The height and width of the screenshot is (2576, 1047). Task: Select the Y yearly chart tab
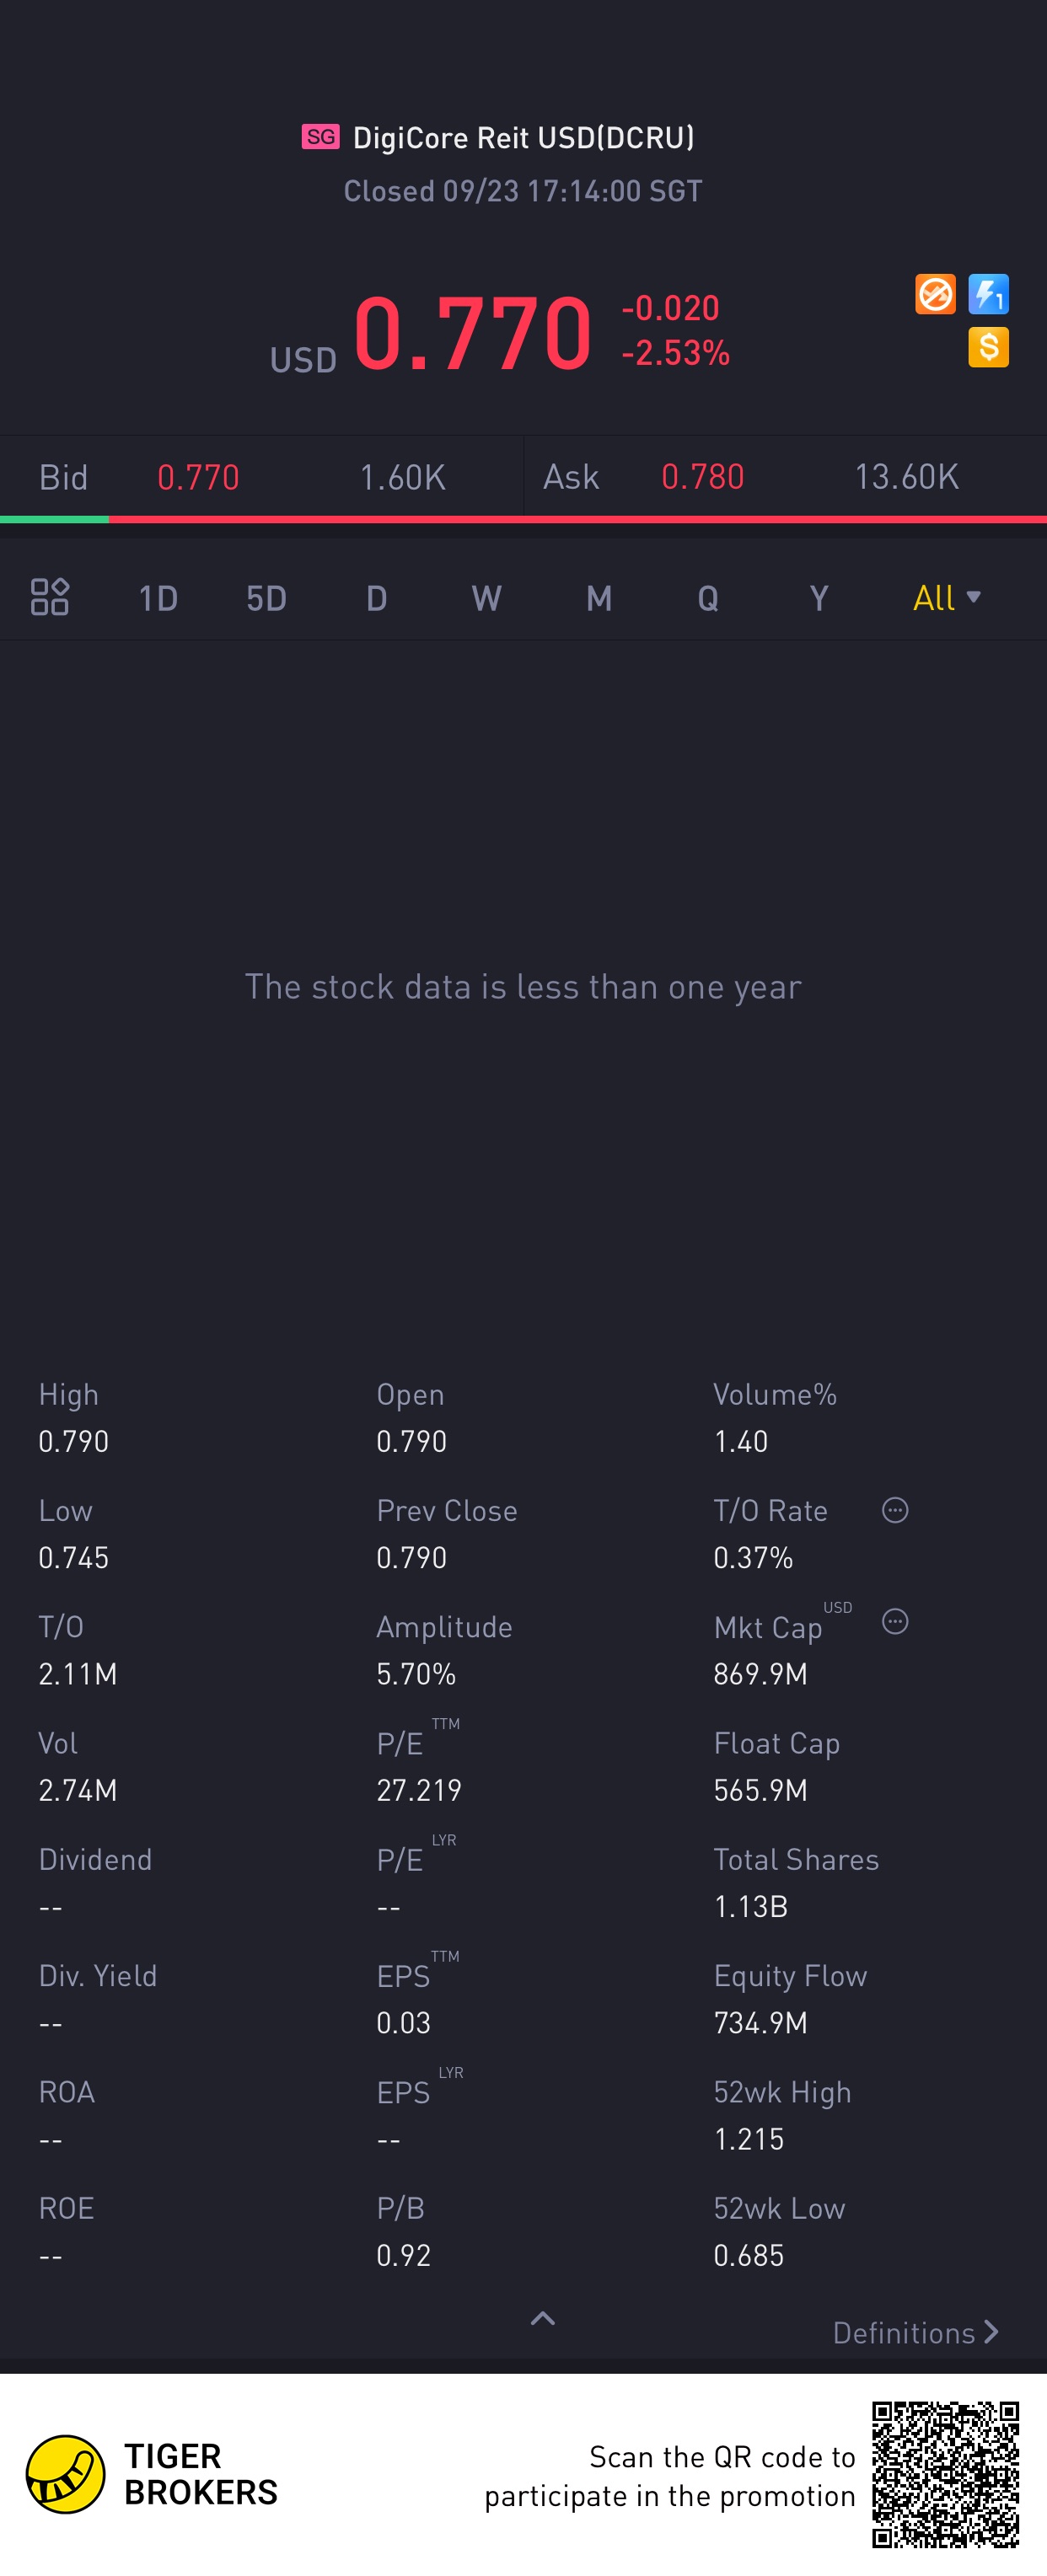click(x=819, y=598)
